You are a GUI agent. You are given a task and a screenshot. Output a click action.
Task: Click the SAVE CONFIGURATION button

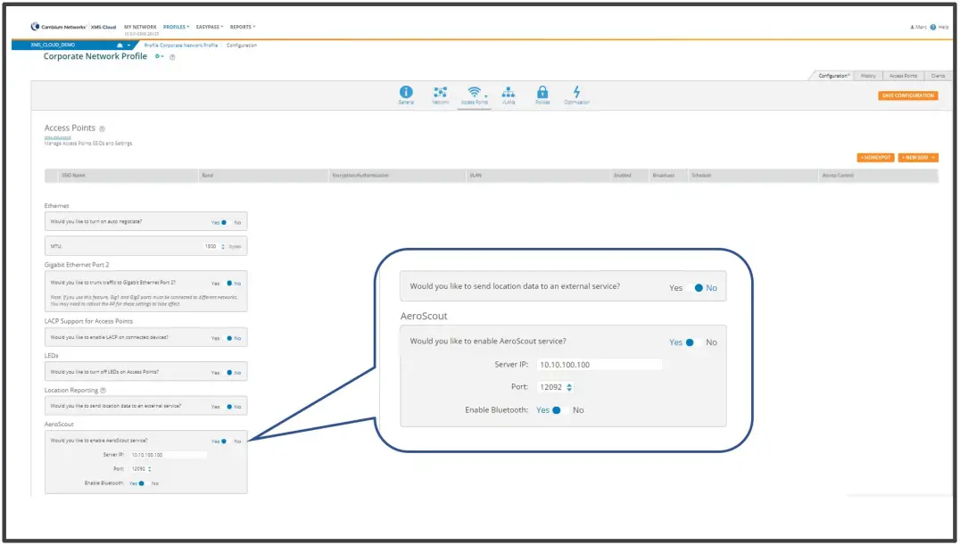point(907,95)
